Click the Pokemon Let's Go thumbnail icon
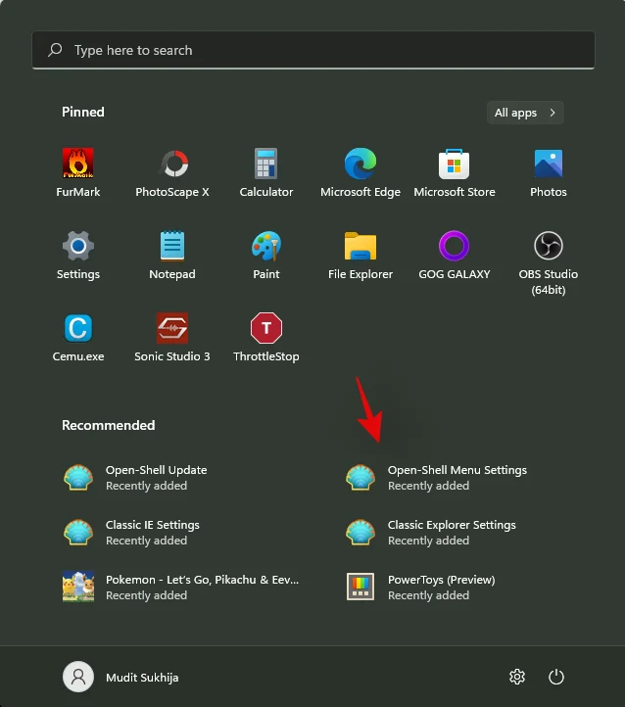 tap(78, 587)
